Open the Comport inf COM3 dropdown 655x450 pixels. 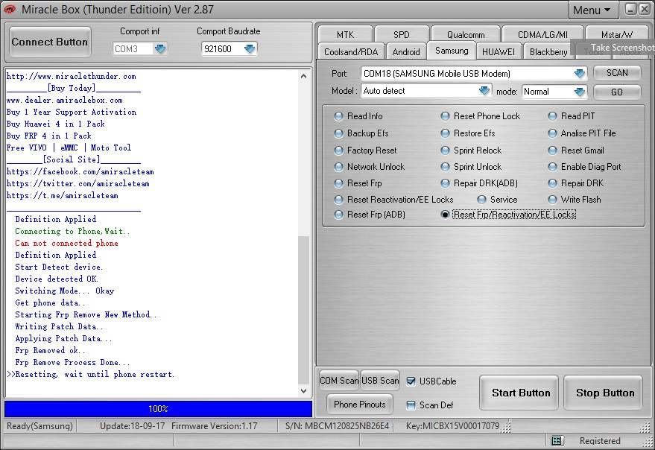160,49
